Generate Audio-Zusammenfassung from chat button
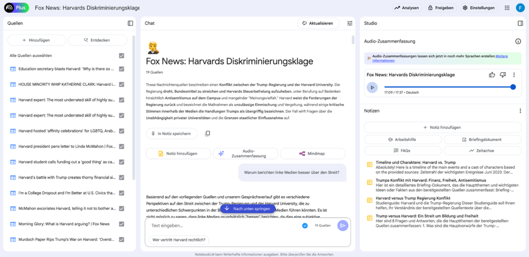Image resolution: width=529 pixels, height=257 pixels. [x=245, y=154]
